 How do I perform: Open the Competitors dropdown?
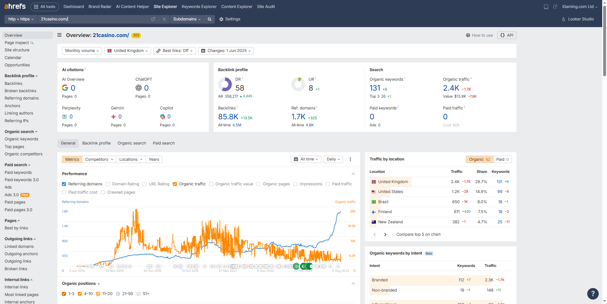tap(99, 159)
